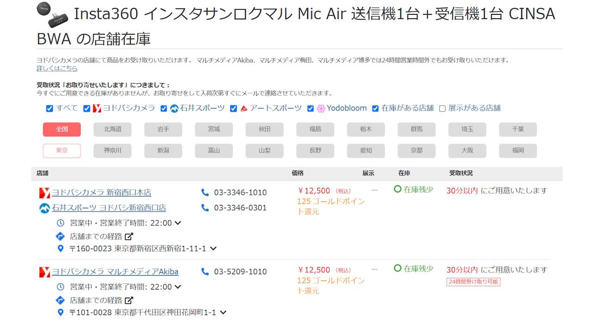The width and height of the screenshot is (593, 334).
Task: Uncheck the 石井スポーツ filter checkbox
Action: pyautogui.click(x=164, y=109)
